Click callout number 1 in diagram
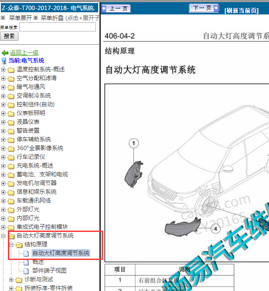The image size is (269, 291). point(134,143)
